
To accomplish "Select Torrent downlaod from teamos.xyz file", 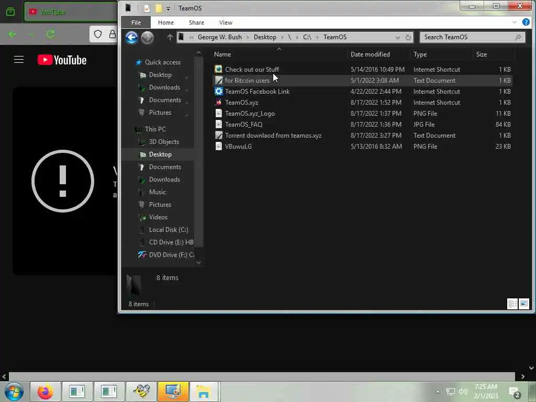I will (x=362, y=136).
